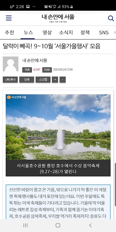Tap the search magnifier icon
The width and height of the screenshot is (116, 232).
111,18
